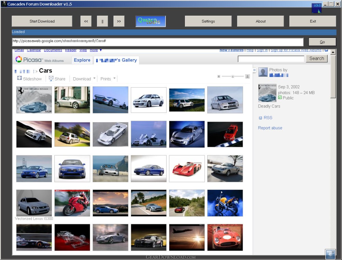Adjust the thumbnail size slider
This screenshot has height=260, width=342.
[233, 76]
